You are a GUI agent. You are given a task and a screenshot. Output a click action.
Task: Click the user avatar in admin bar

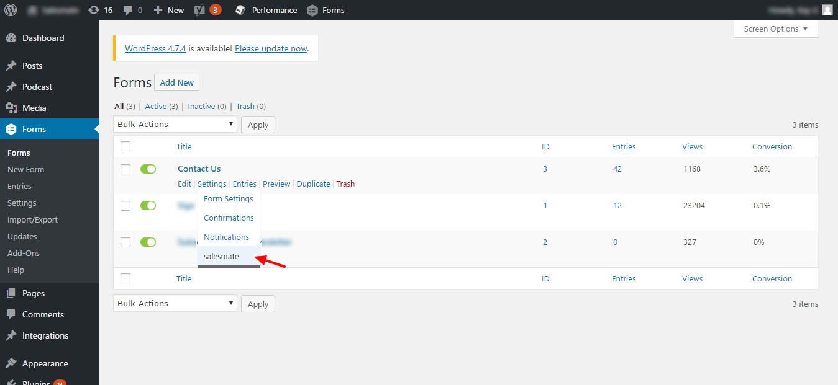tap(827, 10)
